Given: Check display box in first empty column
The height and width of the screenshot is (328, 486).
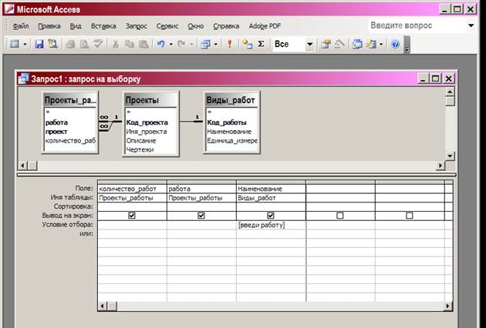Looking at the screenshot, I should (340, 216).
